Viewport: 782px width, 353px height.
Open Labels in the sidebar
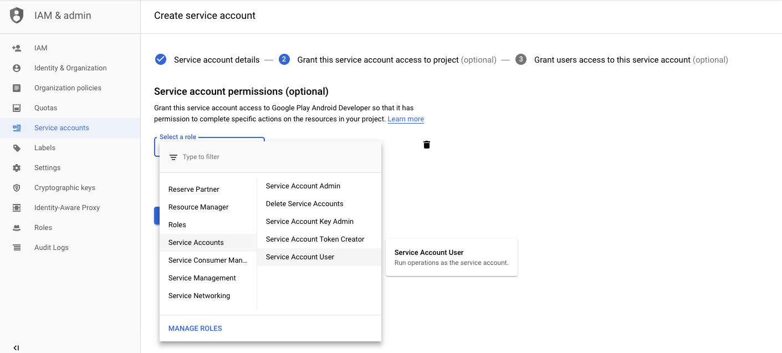(x=70, y=148)
